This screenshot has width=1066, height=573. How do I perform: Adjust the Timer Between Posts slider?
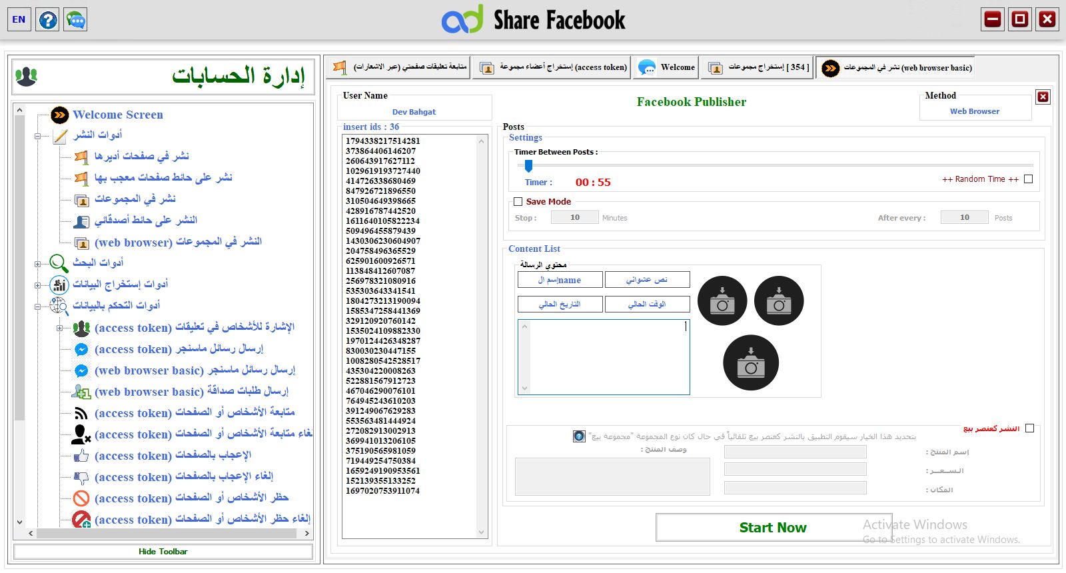point(528,165)
